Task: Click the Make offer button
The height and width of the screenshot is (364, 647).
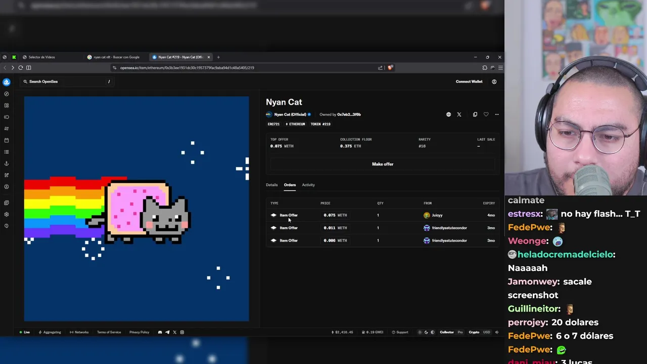Action: pyautogui.click(x=383, y=164)
